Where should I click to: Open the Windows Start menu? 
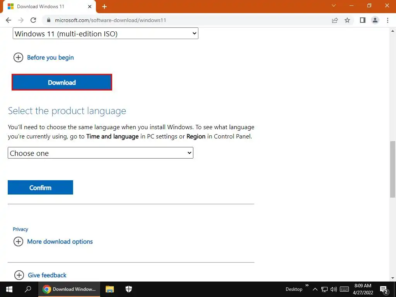9,289
